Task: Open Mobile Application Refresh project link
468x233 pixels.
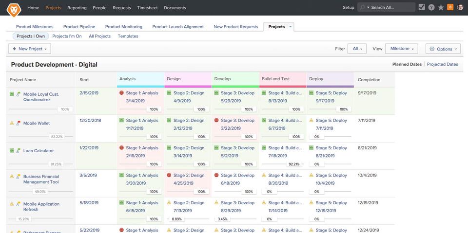Action: (41, 206)
